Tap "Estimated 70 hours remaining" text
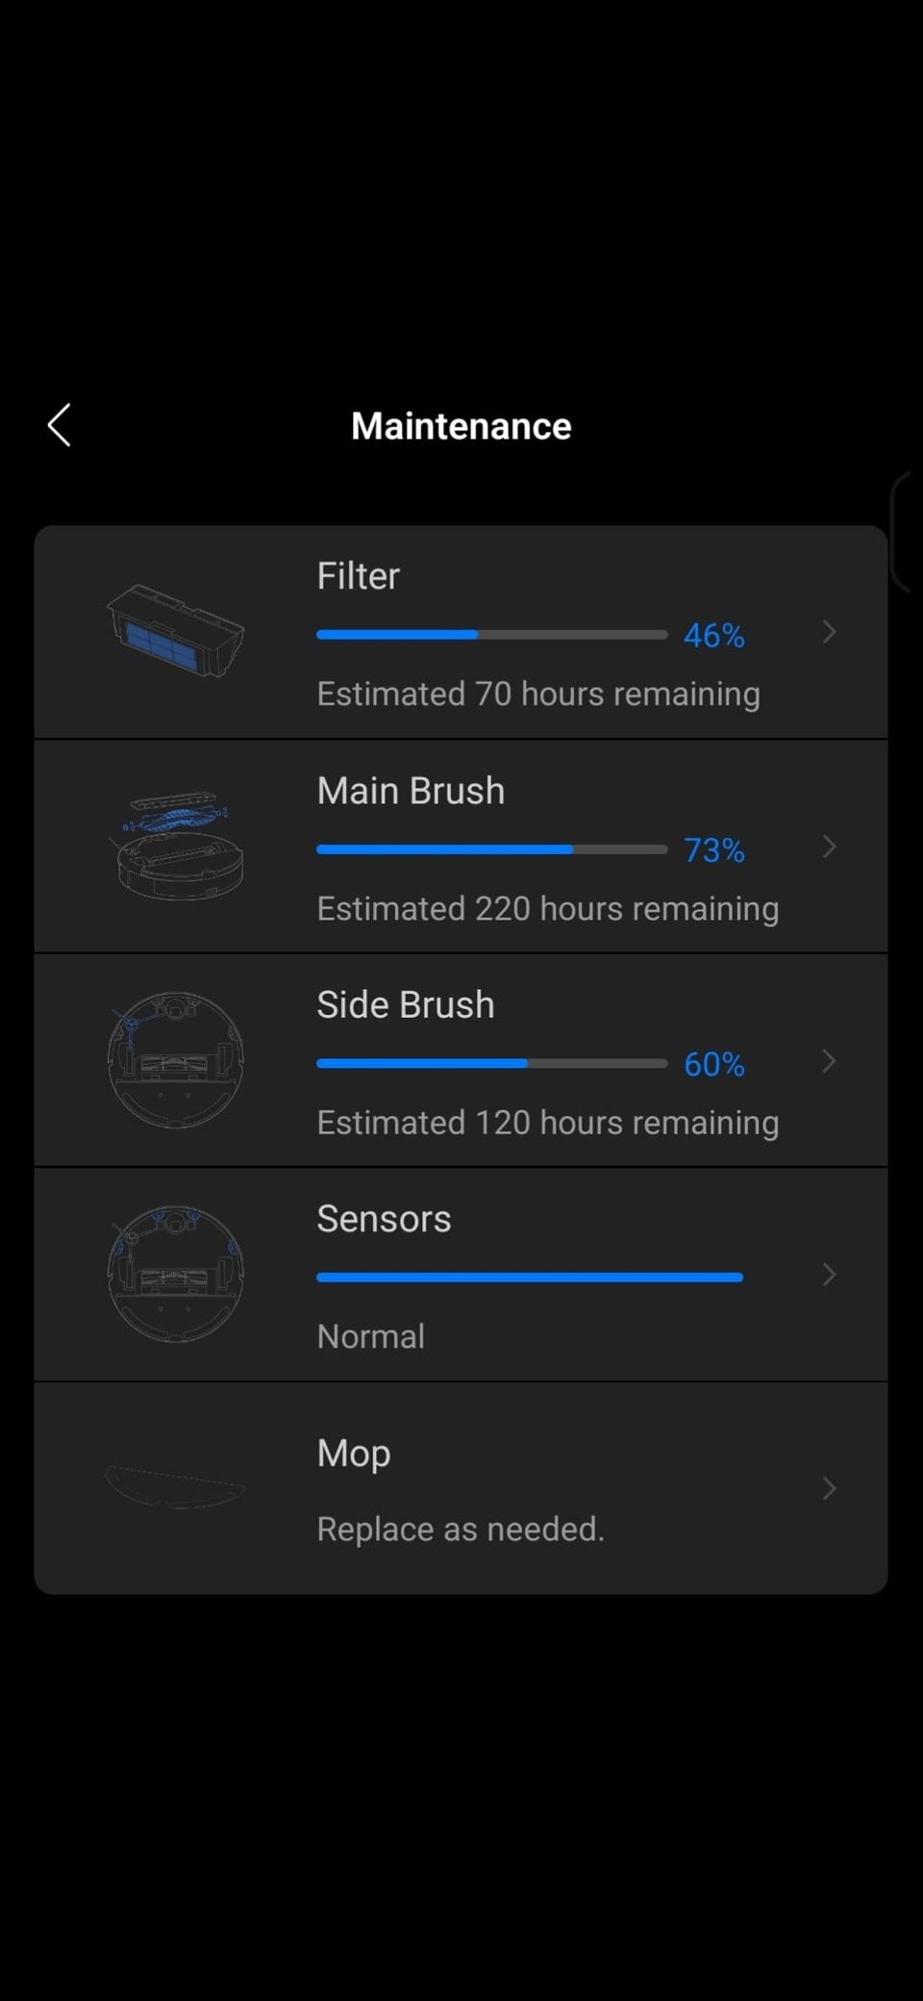The width and height of the screenshot is (923, 2001). coord(538,694)
